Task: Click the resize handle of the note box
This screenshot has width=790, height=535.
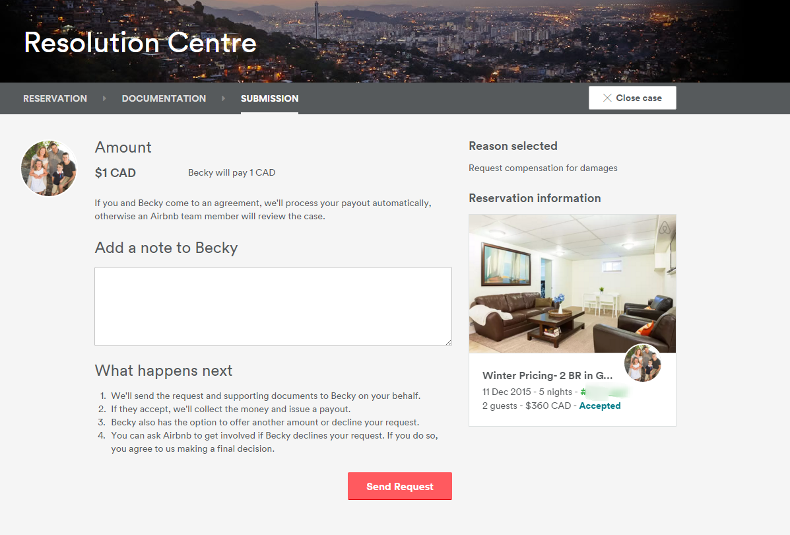Action: 448,342
